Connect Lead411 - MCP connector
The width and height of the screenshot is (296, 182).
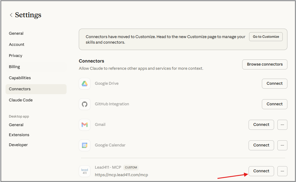coord(261,171)
